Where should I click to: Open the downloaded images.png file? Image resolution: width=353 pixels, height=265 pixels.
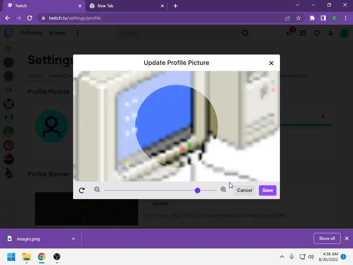point(28,239)
